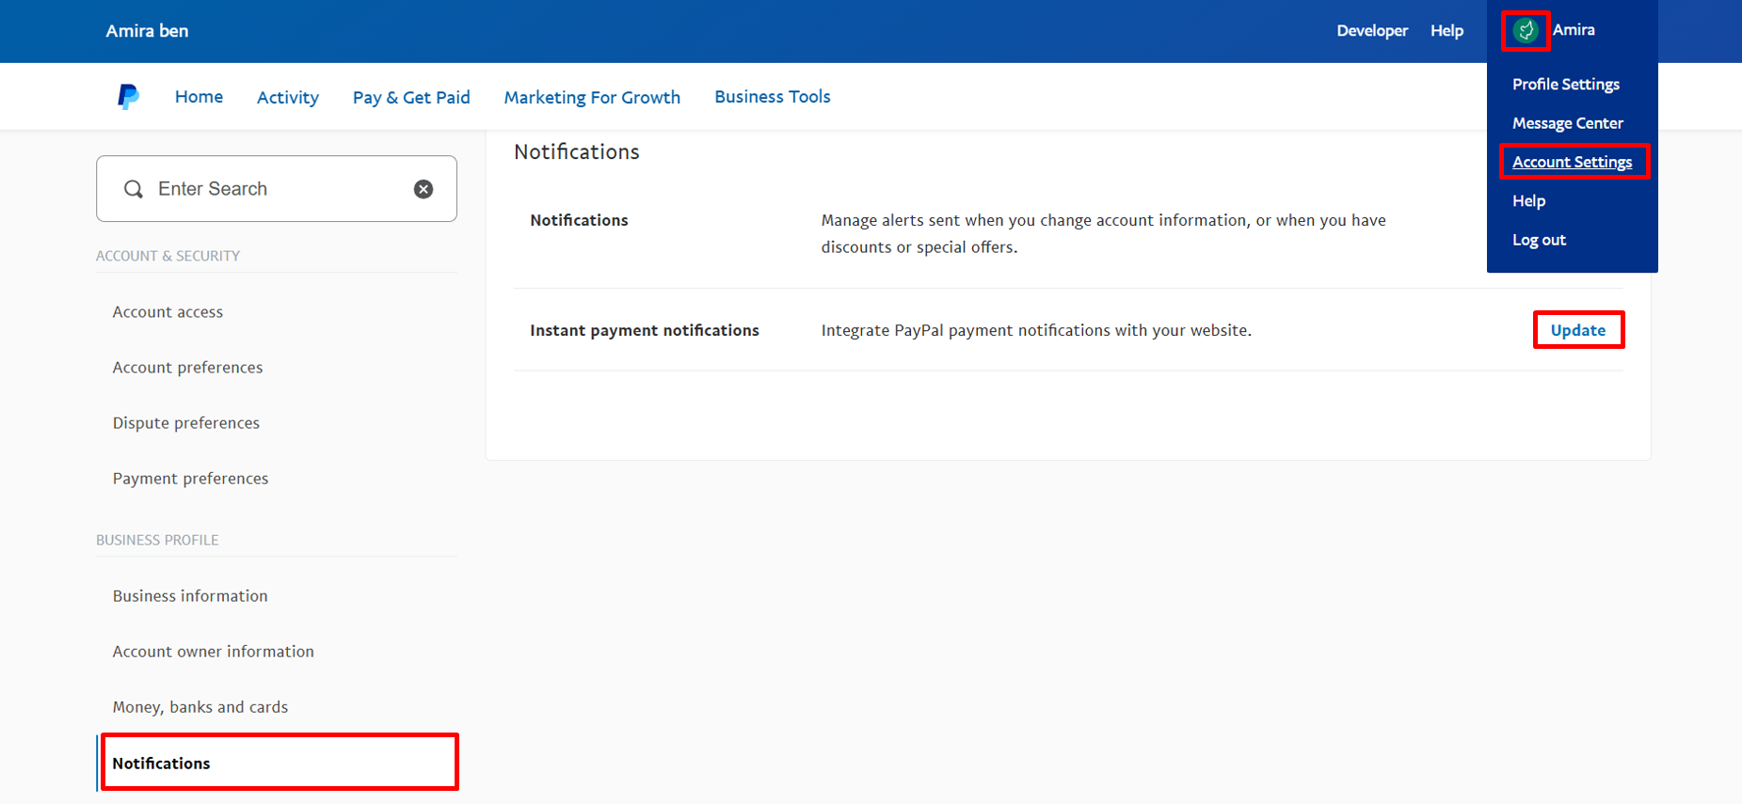Clear the search field with X icon
Screen dimensions: 1742x804
click(424, 189)
